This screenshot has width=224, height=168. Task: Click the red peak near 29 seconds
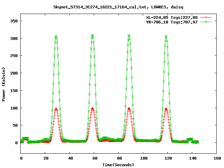[x=56, y=109]
